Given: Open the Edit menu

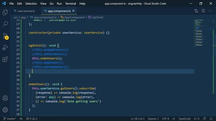Looking at the screenshot, I should [x=20, y=4].
